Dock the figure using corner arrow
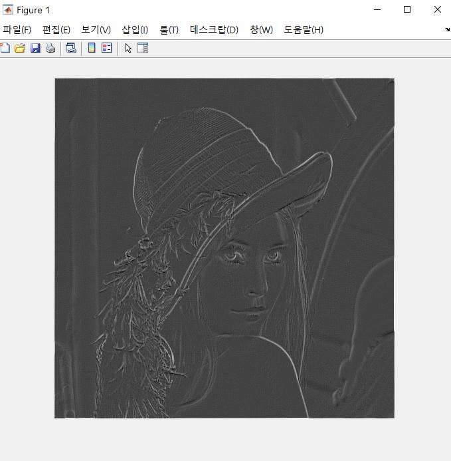Screen dimensions: 451x461 [447, 29]
